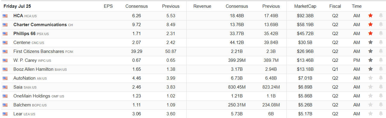Click the star icon for AutoNation
Viewport: 386px width, 118px height.
tap(371, 78)
